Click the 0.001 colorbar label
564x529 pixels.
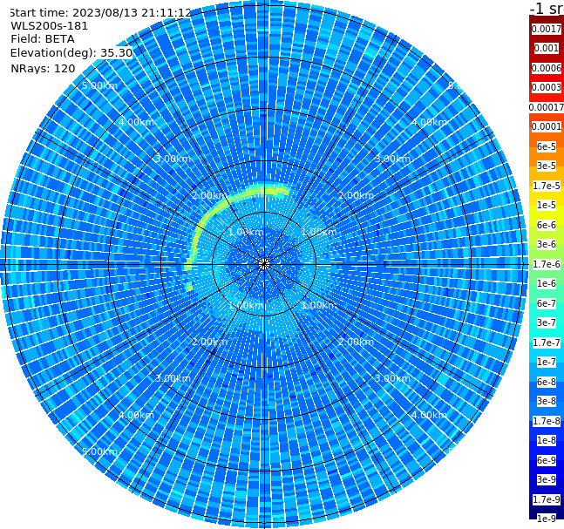point(547,48)
